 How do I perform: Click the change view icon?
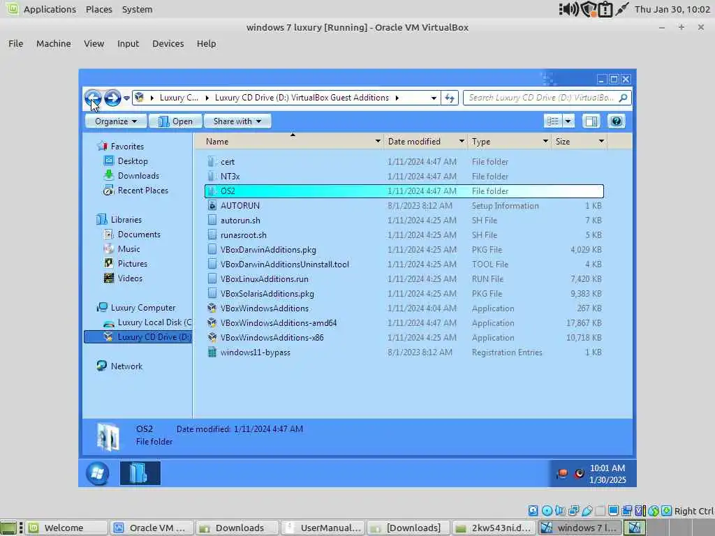[x=553, y=121]
